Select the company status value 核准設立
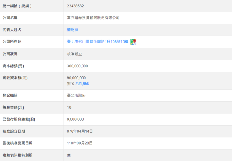Image resolution: width=232 pixels, height=161 pixels. 74,54
